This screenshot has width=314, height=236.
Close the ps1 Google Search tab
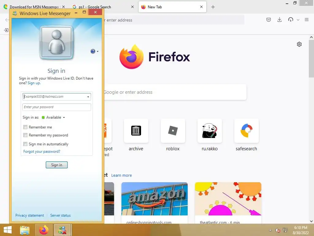(x=132, y=7)
